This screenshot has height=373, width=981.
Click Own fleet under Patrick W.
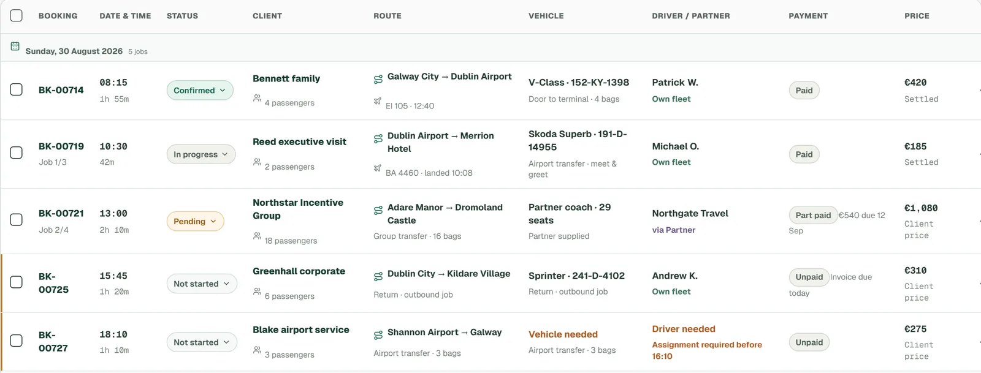[x=671, y=99]
